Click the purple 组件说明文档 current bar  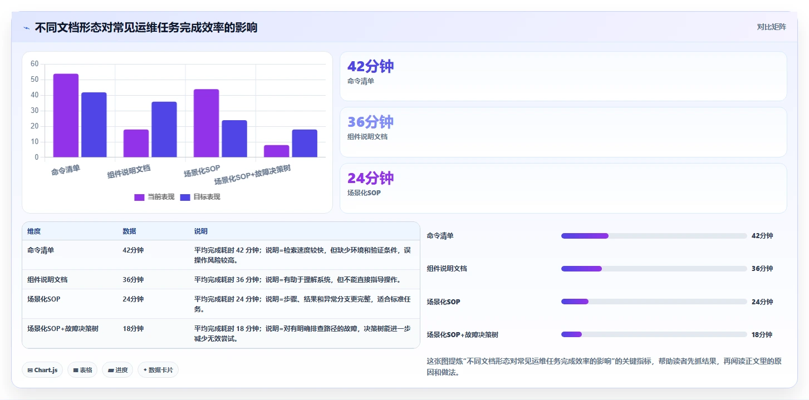click(136, 144)
